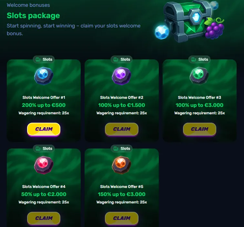The width and height of the screenshot is (244, 227).
Task: Click the blue gem icon in Offer #1
Action: coord(44,76)
